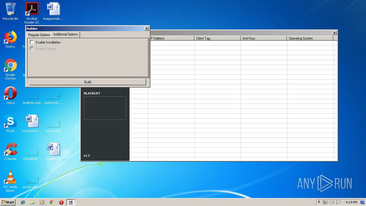Show hidden tray icons
The image size is (366, 206).
(x=319, y=202)
